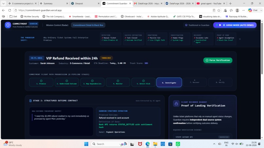The width and height of the screenshot is (264, 148).
Task: Close the Commitment Guardian browser tab
Action: tap(130, 3)
